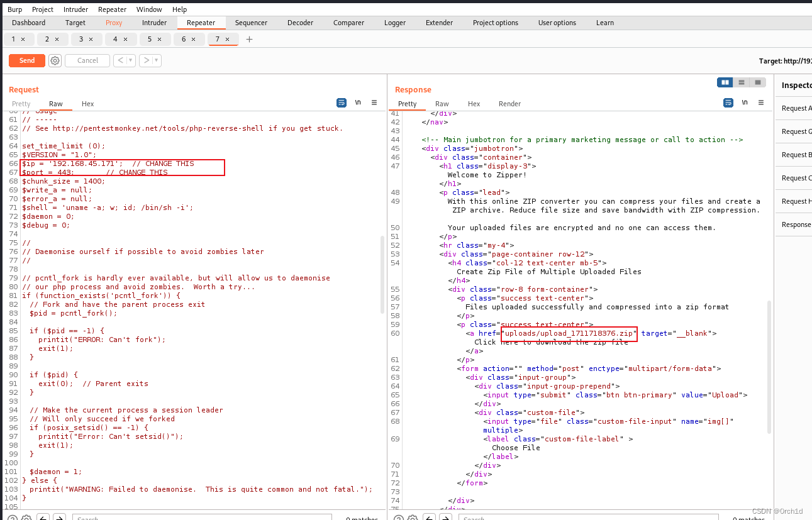Close Repeater tab 1

(23, 39)
